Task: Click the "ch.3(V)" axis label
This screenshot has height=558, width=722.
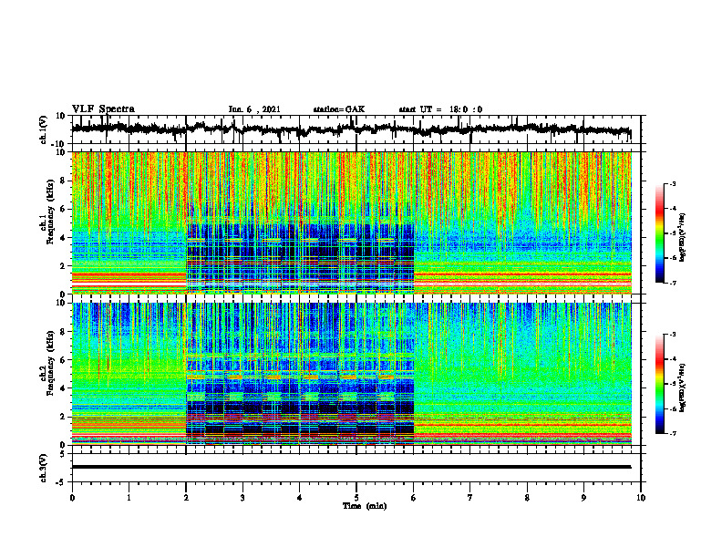Action: (x=44, y=468)
